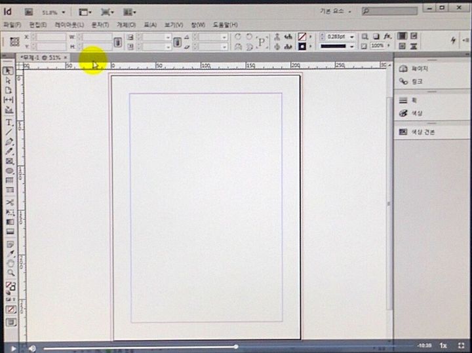Open the 색상 견본 swatches panel

tap(417, 132)
